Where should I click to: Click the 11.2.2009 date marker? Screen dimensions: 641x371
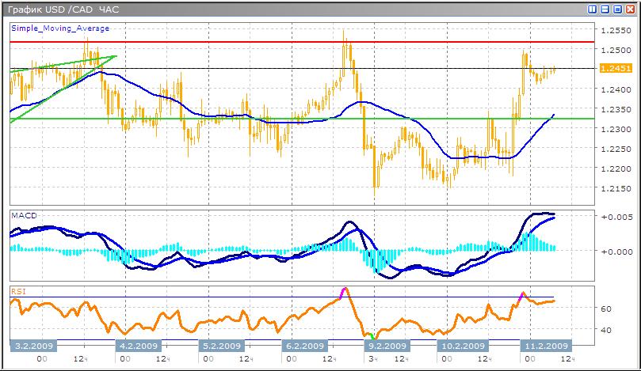[x=544, y=346]
